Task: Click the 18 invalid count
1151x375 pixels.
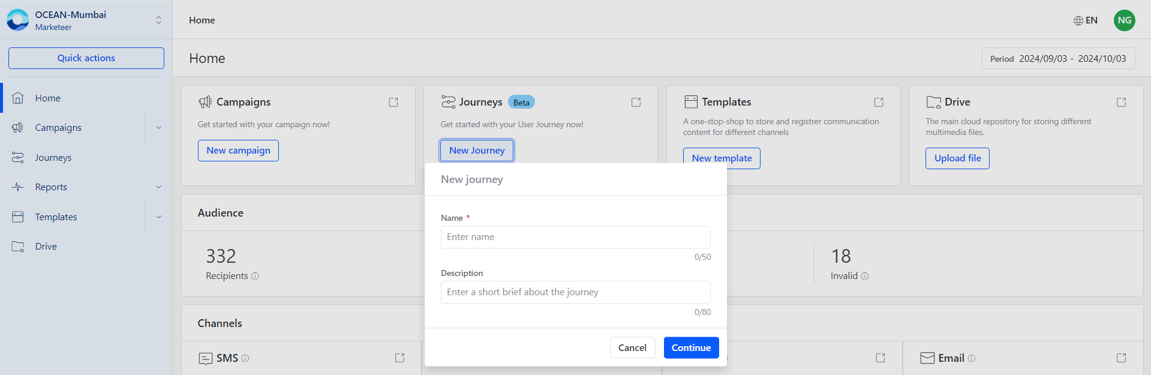Action: [841, 256]
